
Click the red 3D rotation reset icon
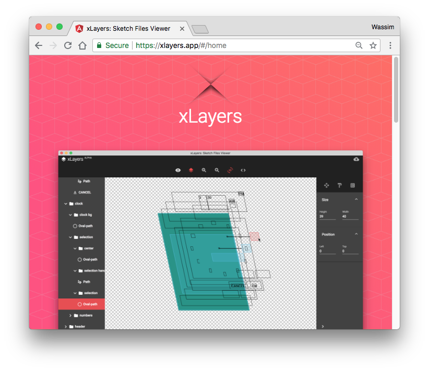tap(230, 170)
